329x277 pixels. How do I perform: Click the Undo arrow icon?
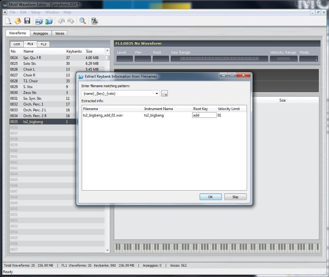pyautogui.click(x=61, y=21)
